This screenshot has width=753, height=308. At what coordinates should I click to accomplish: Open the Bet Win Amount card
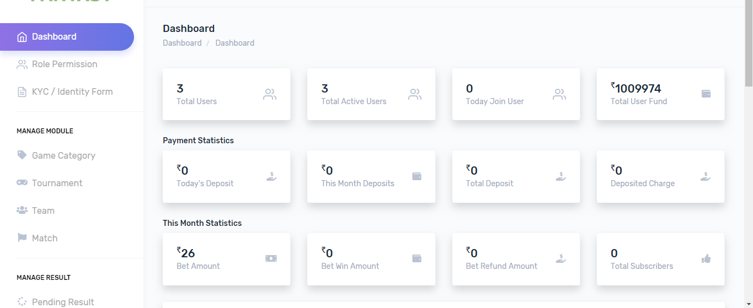[371, 259]
